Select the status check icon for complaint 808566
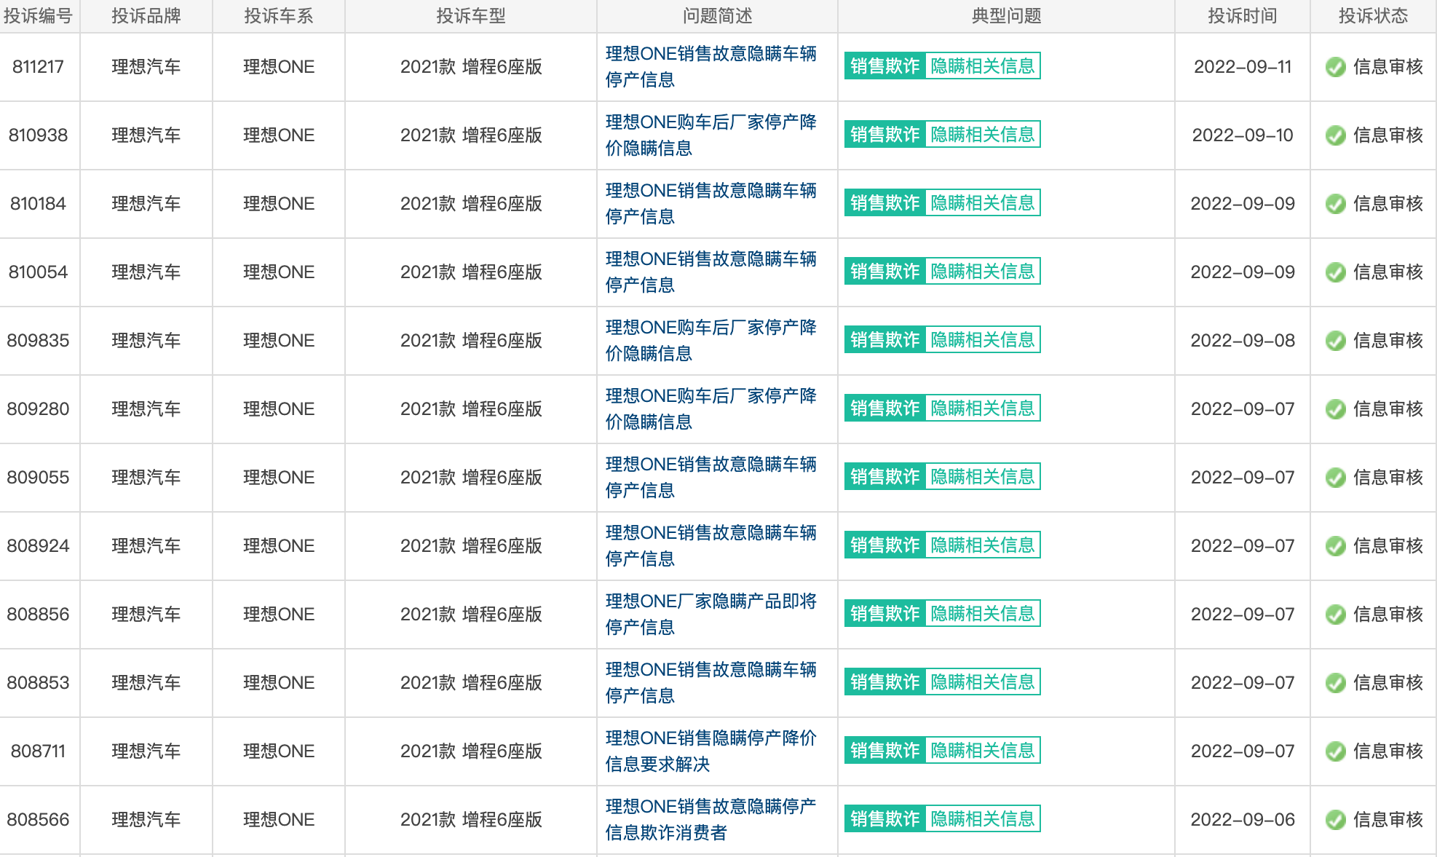Image resolution: width=1437 pixels, height=857 pixels. pos(1335,820)
